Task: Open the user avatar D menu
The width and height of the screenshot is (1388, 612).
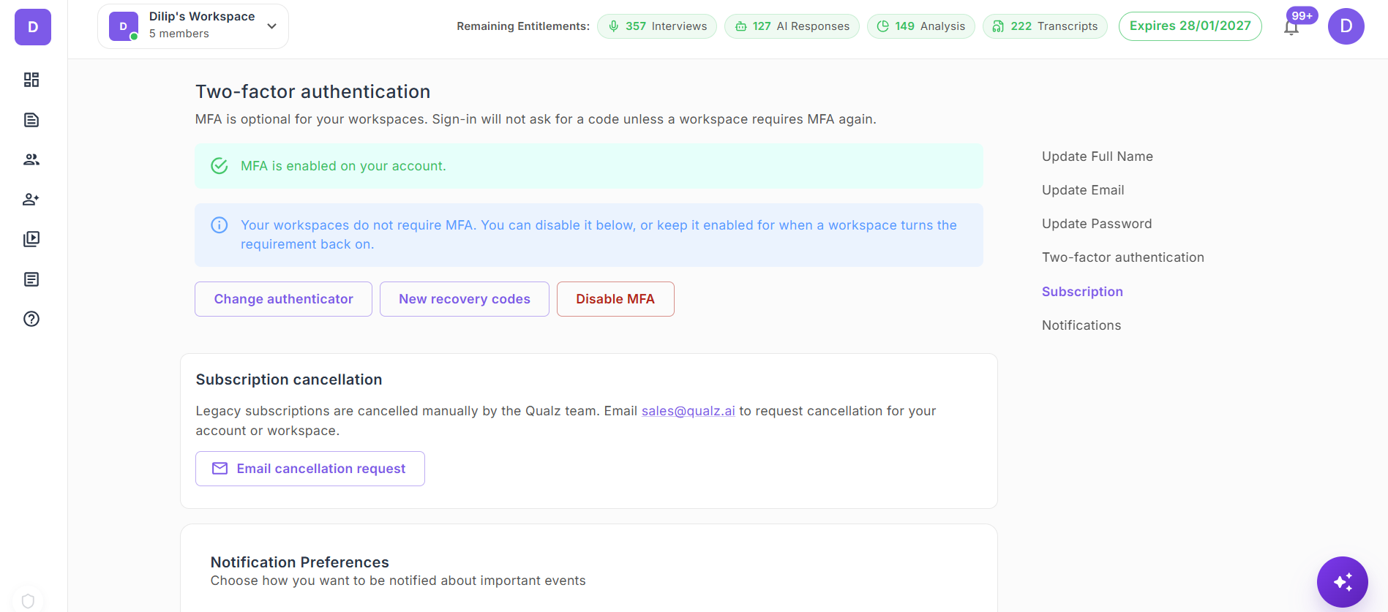Action: [x=1346, y=26]
